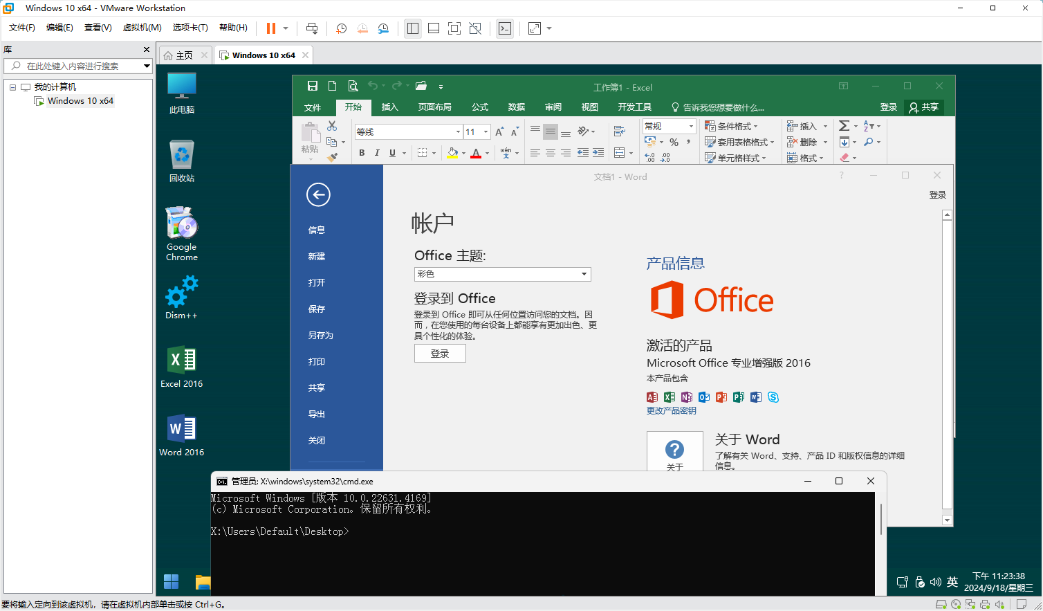Viewport: 1043px width, 611px height.
Task: Toggle underline formatting in Excel
Action: [x=392, y=153]
